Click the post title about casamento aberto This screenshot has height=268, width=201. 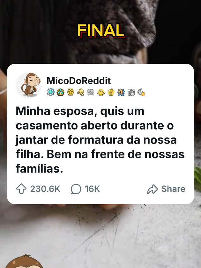click(100, 140)
